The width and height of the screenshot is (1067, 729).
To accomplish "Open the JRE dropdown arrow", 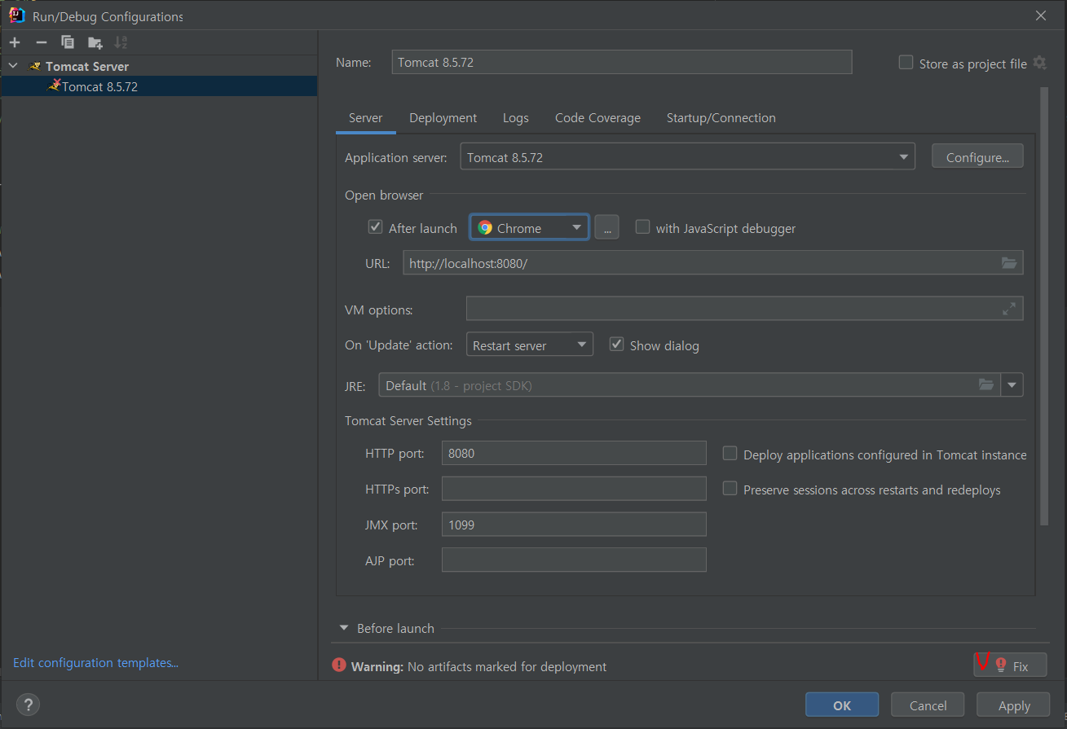I will click(x=1012, y=385).
